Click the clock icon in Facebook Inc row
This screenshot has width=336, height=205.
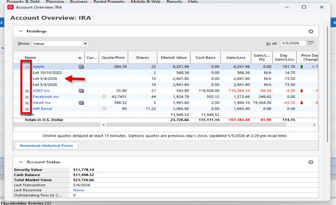point(104,96)
